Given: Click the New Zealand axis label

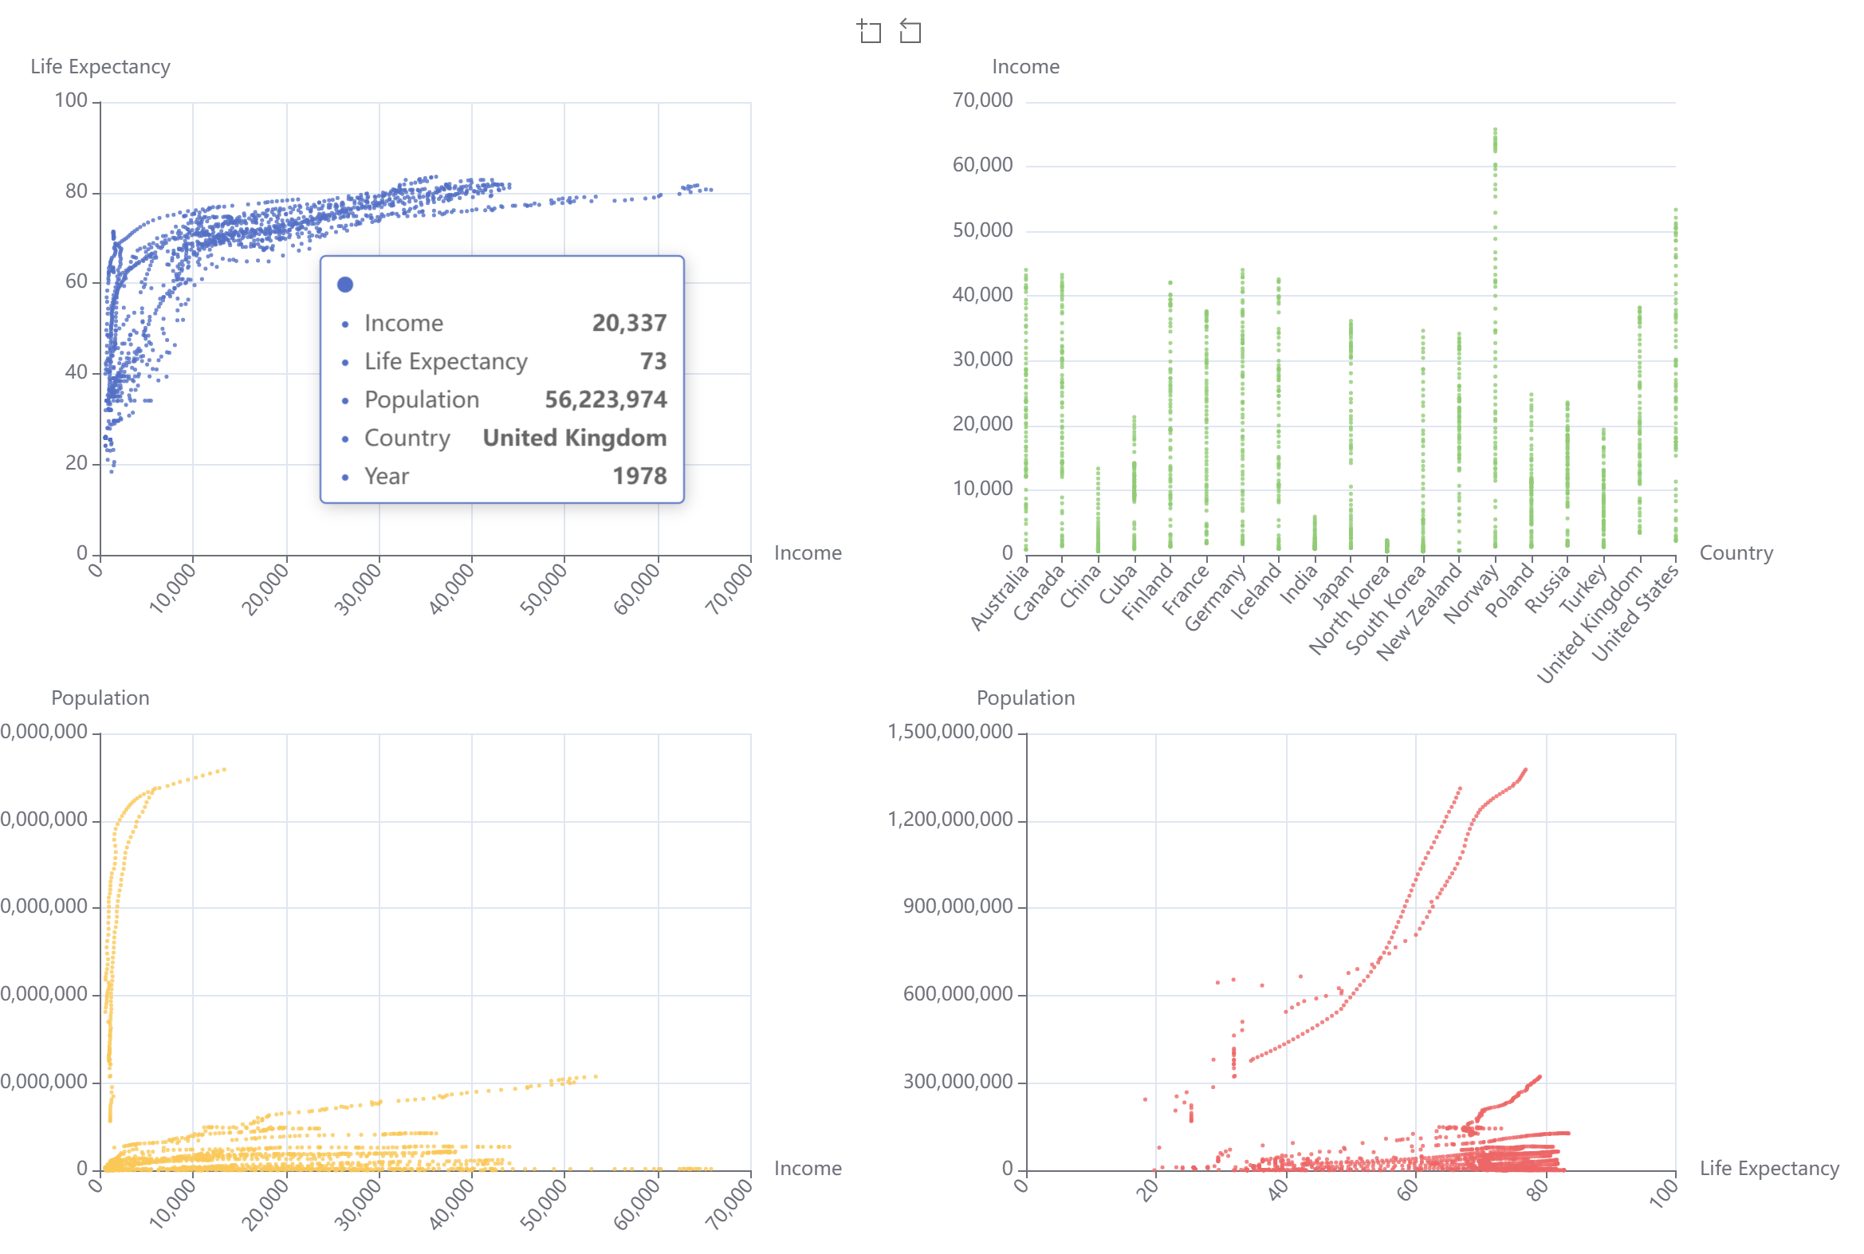Looking at the screenshot, I should point(1418,612).
